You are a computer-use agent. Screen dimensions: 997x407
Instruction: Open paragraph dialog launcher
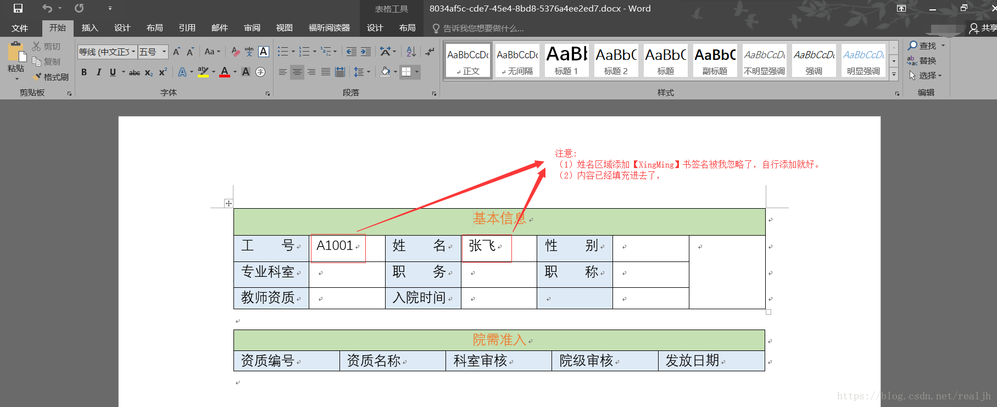[x=434, y=94]
